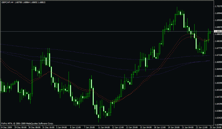Select the 15 Jan 04:00 time axis label

point(146,128)
